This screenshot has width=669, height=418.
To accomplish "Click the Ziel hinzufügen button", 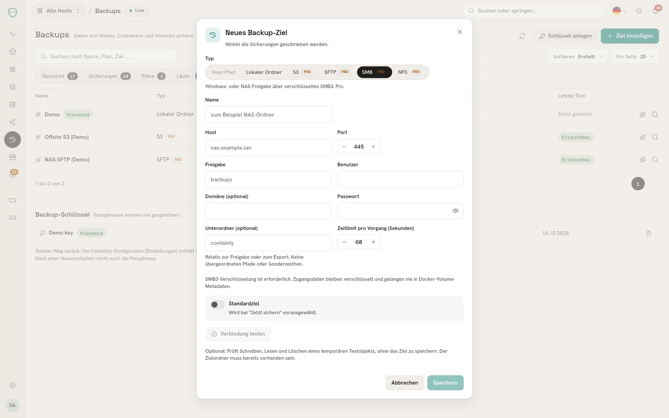I will coord(630,36).
